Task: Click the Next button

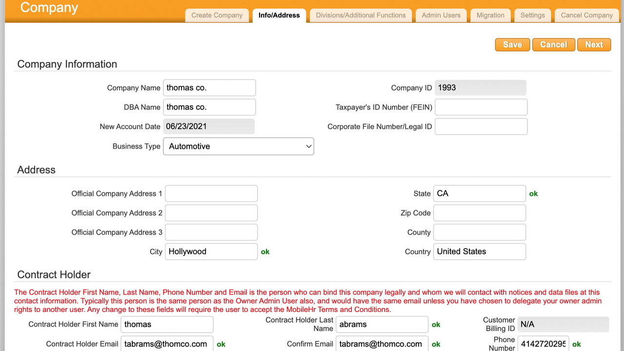Action: (594, 44)
